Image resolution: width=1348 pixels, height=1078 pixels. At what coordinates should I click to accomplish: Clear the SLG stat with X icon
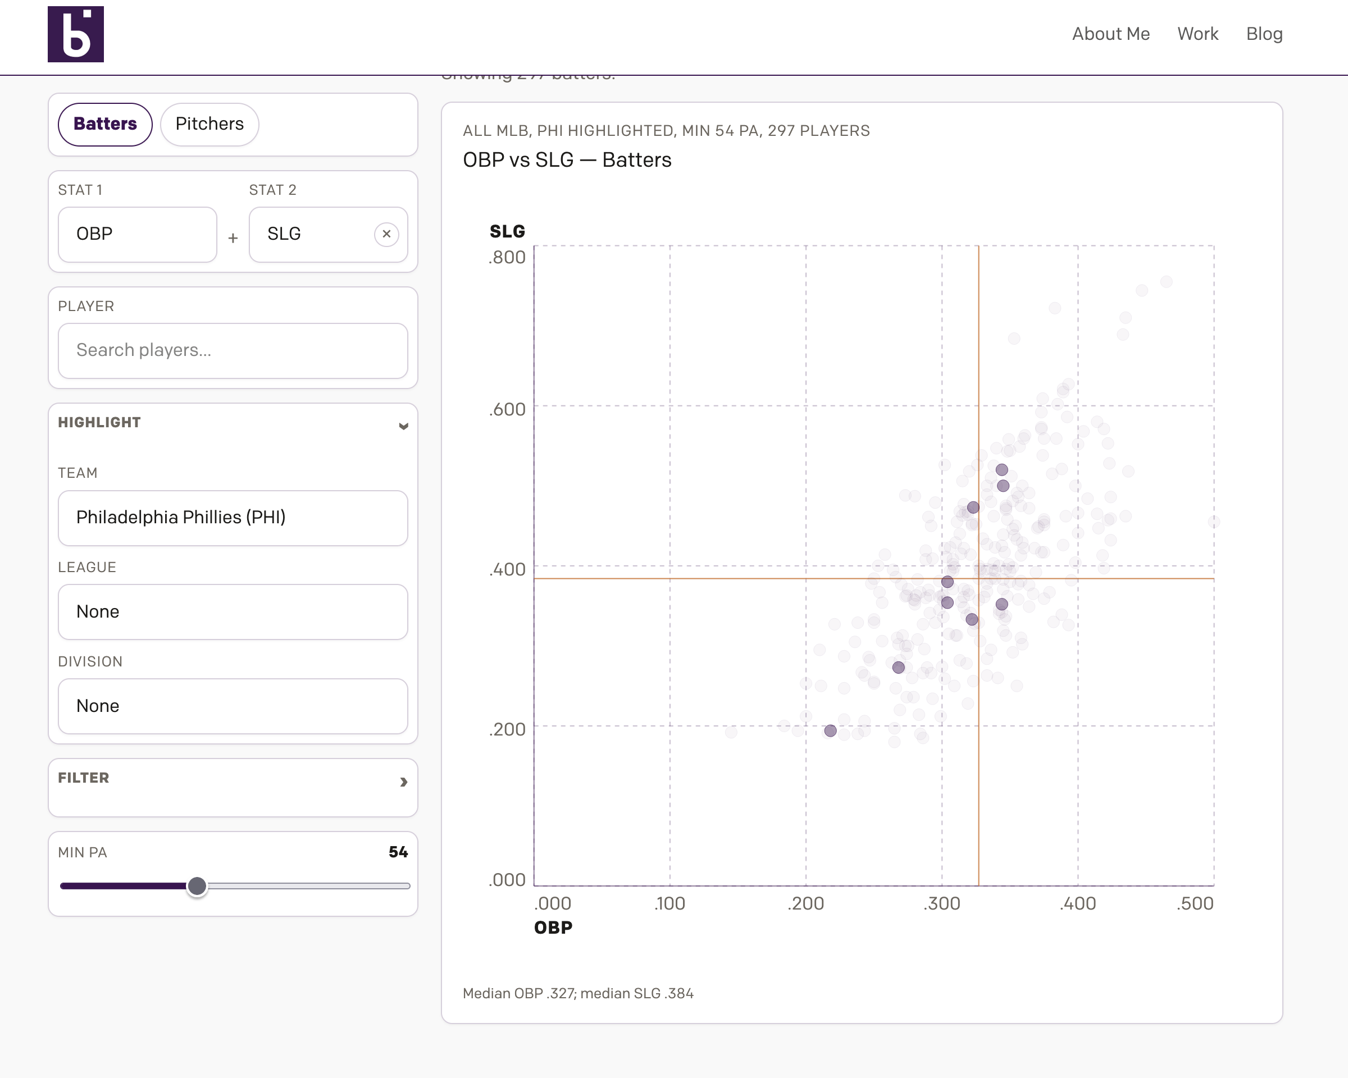pos(386,234)
